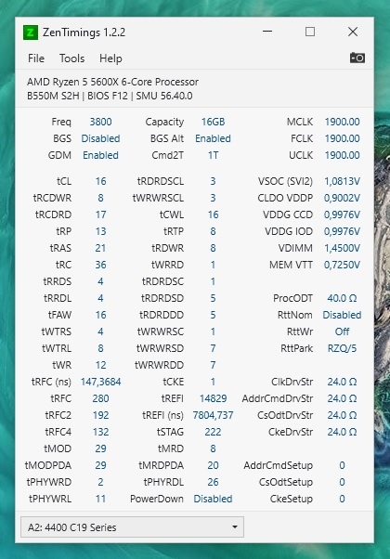This screenshot has height=559, width=390.
Task: Click the VDDG IOD label
Action: click(289, 231)
